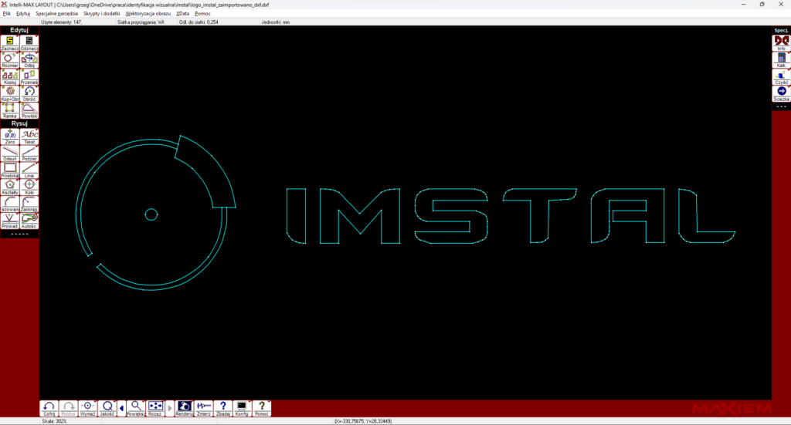Image resolution: width=791 pixels, height=425 pixels.
Task: Click Rozsz. zoom extents button
Action: (x=155, y=408)
